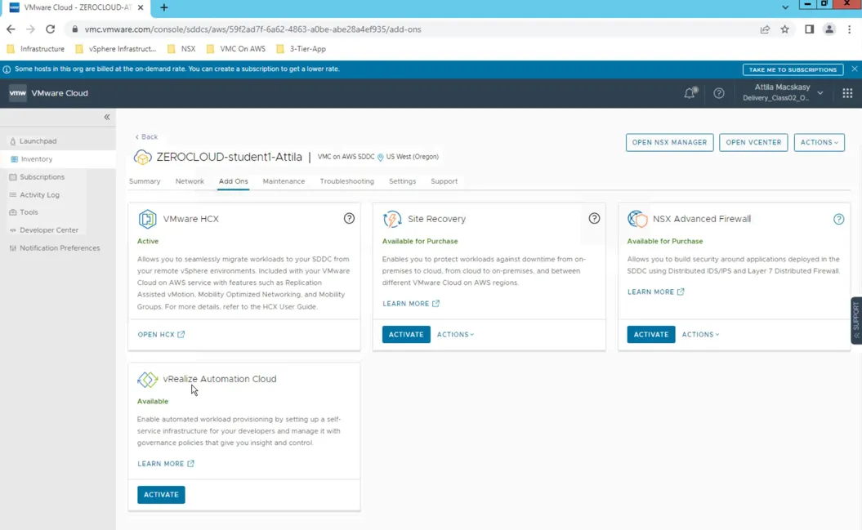
Task: Click the Back link above SDDC name
Action: point(146,136)
